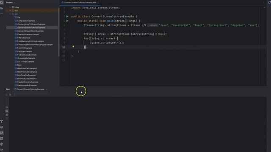Click the Run panel title label
Screen dimensions: 271x152
click(8, 89)
